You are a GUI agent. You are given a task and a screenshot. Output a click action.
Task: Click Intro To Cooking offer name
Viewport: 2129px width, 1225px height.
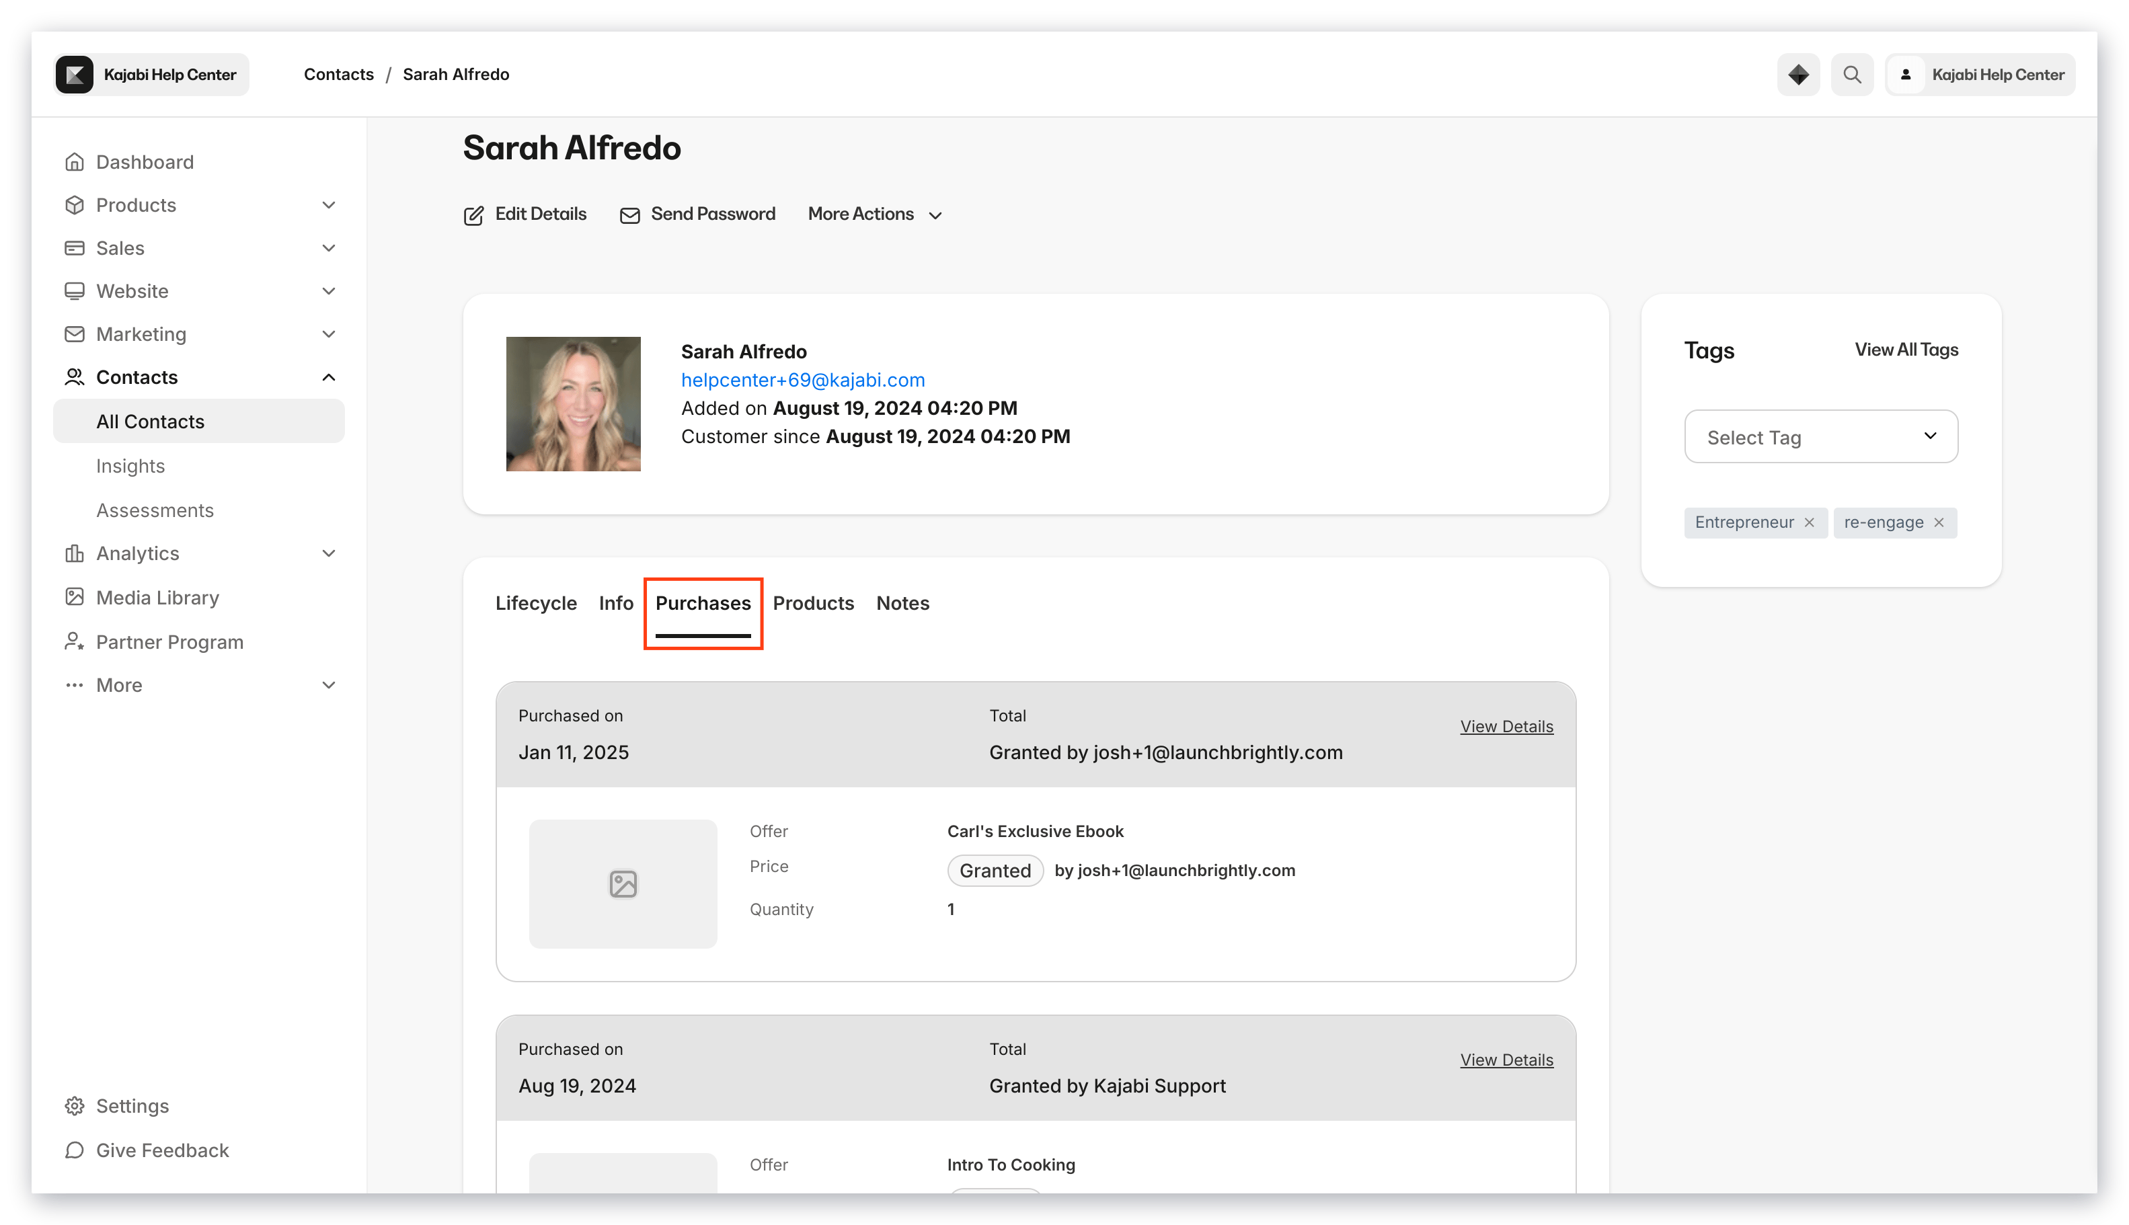coord(1011,1164)
